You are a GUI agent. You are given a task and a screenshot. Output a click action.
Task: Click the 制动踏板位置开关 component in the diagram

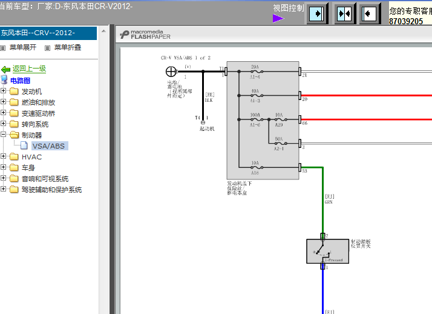[x=327, y=251]
